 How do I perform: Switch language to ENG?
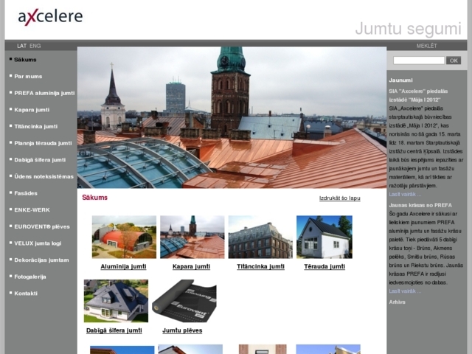[x=35, y=46]
